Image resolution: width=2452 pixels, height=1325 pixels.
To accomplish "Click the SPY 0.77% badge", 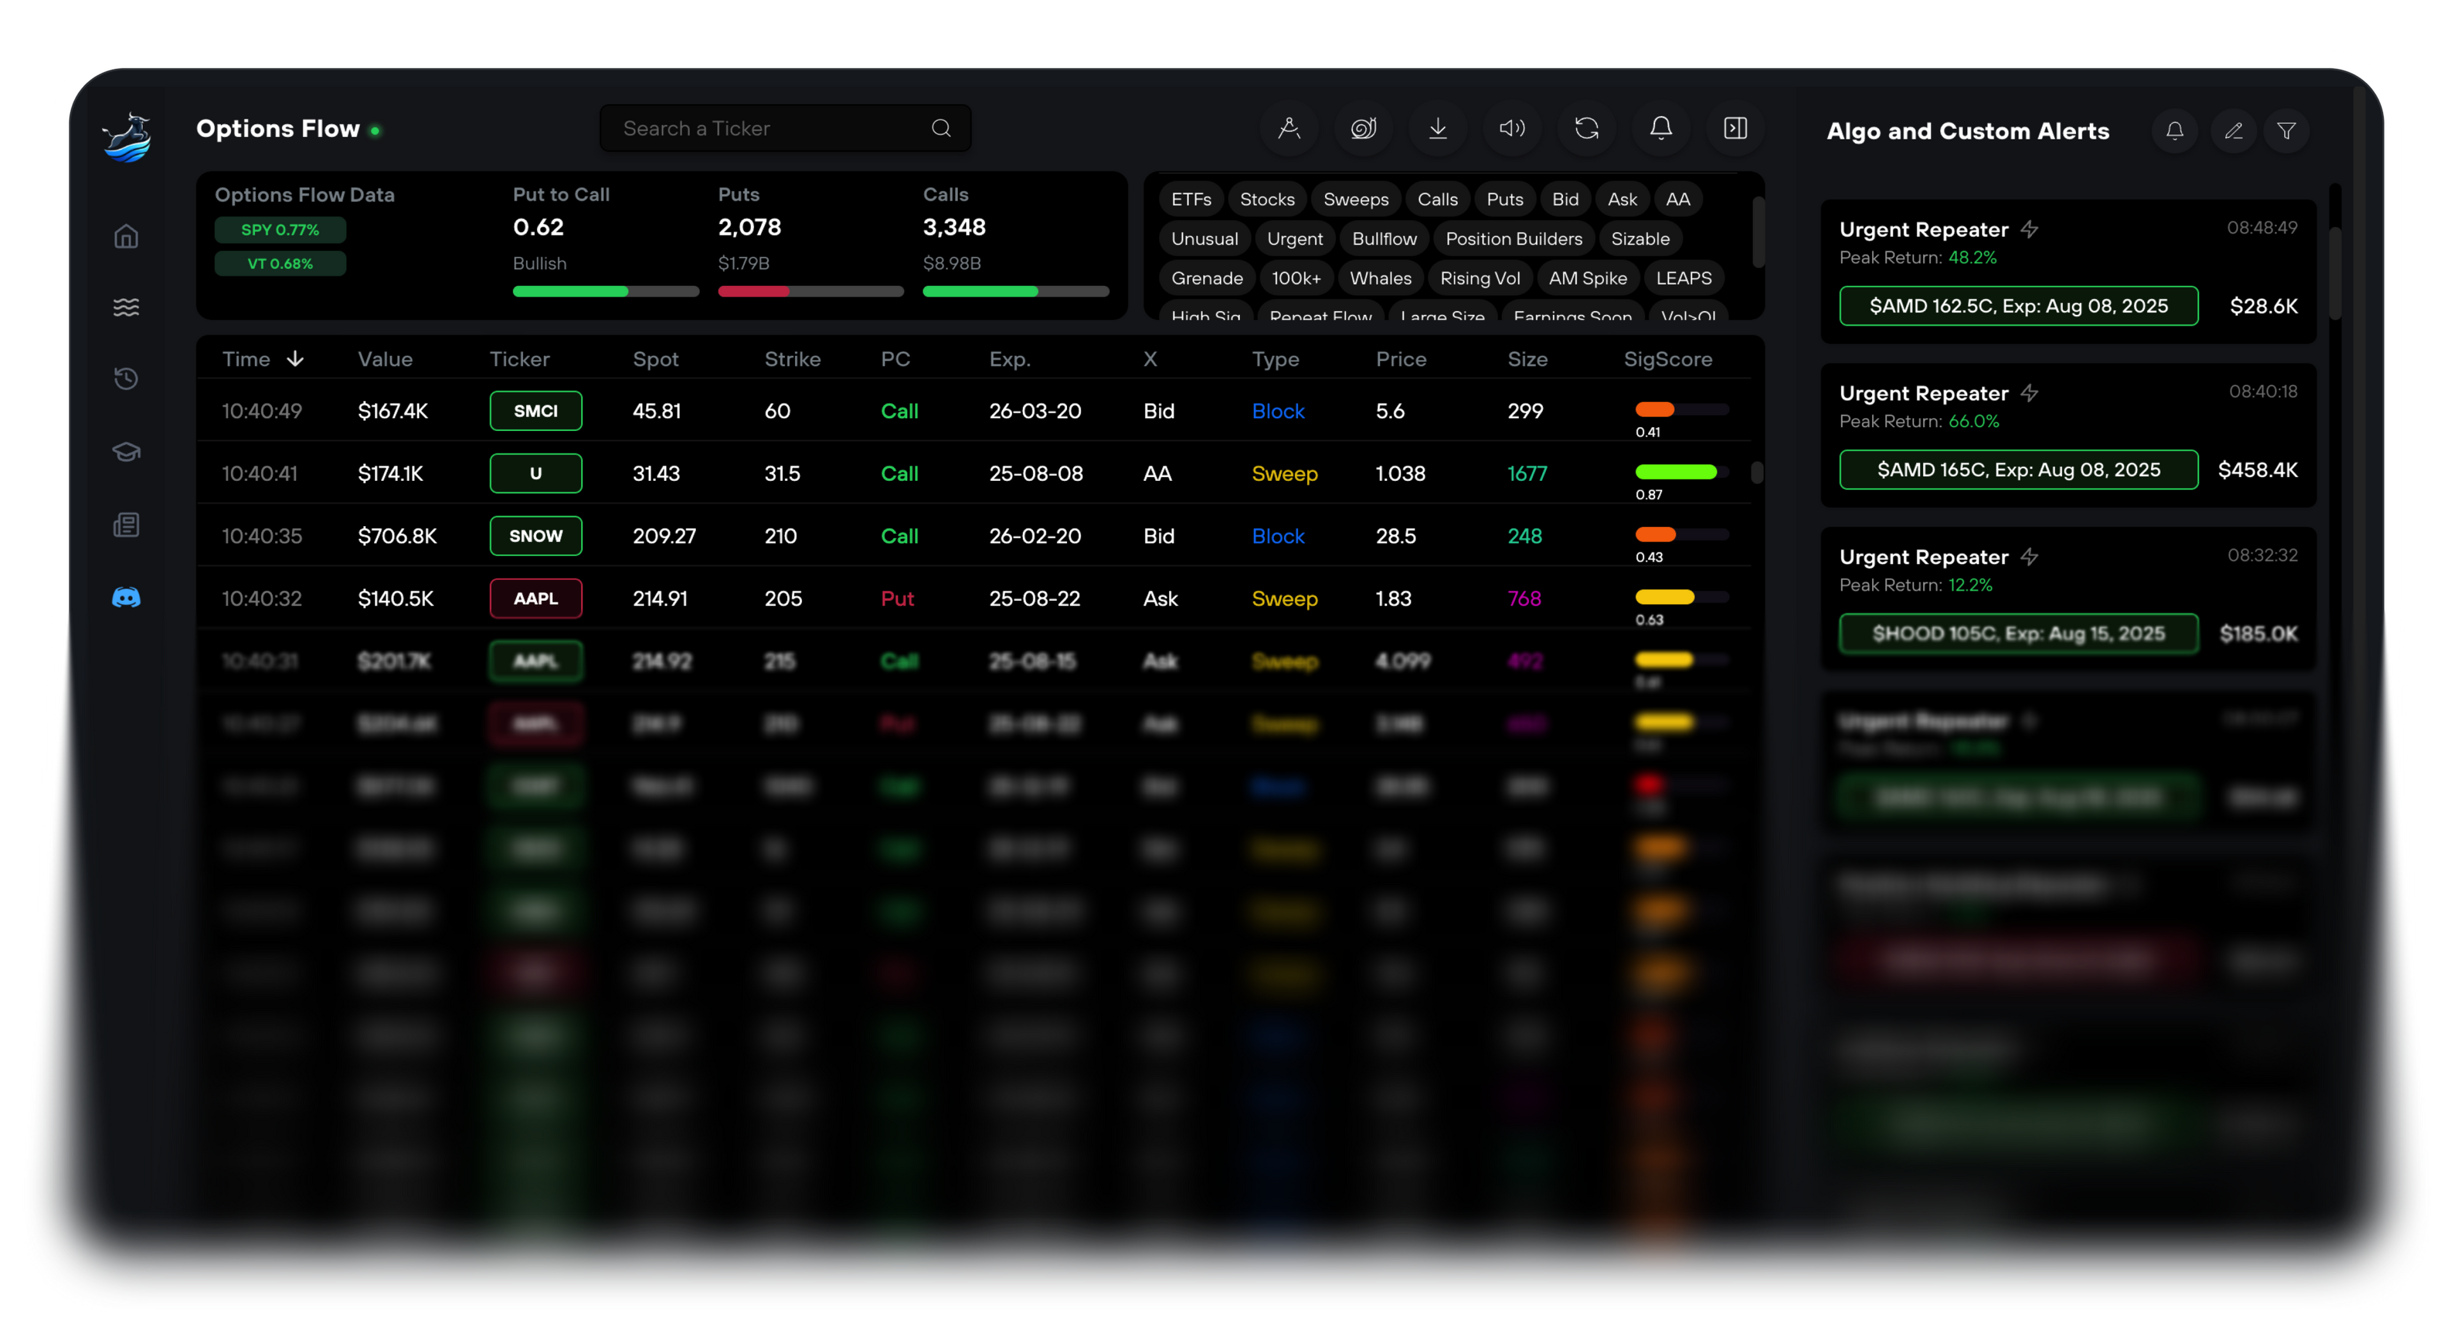I will pyautogui.click(x=280, y=229).
